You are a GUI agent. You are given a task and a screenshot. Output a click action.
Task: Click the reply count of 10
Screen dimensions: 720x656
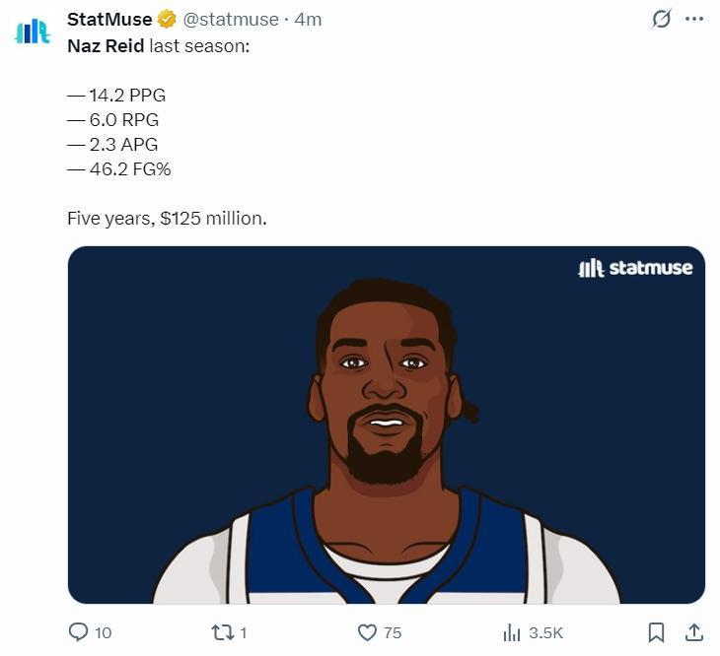[103, 632]
